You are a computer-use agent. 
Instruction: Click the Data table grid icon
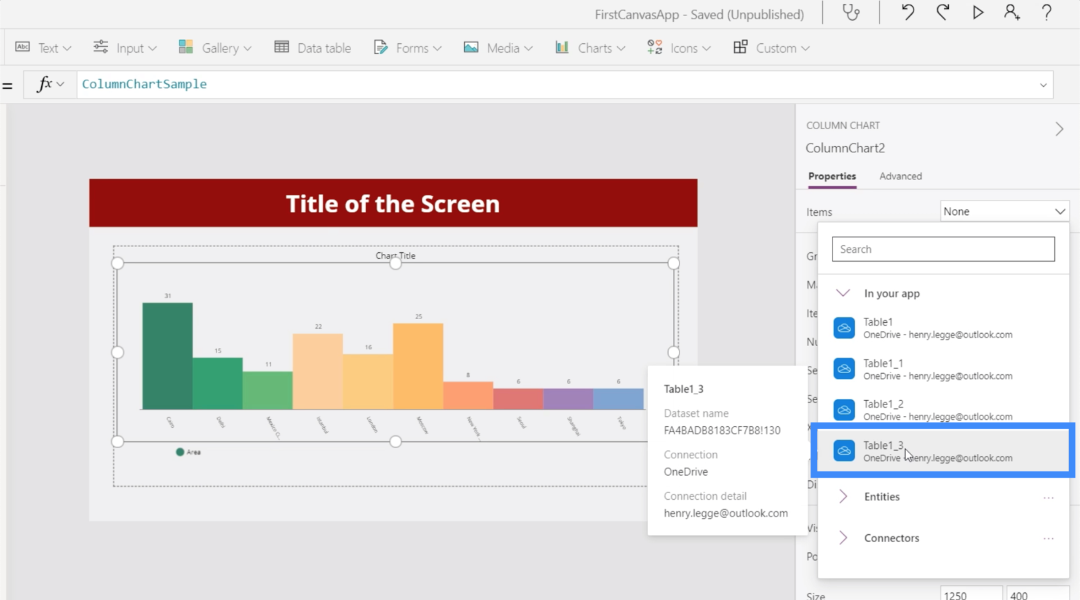pyautogui.click(x=282, y=46)
